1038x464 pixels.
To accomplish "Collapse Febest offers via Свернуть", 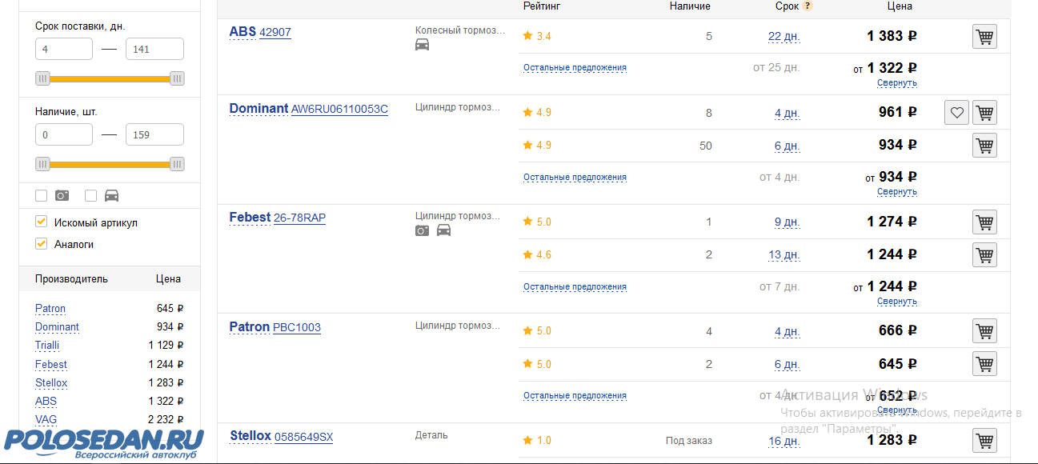I will (896, 302).
